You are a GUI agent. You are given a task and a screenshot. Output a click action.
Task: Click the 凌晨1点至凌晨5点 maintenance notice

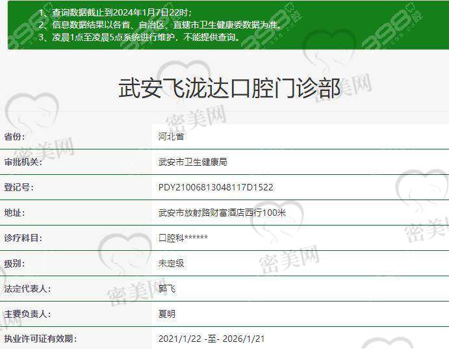[x=138, y=37]
